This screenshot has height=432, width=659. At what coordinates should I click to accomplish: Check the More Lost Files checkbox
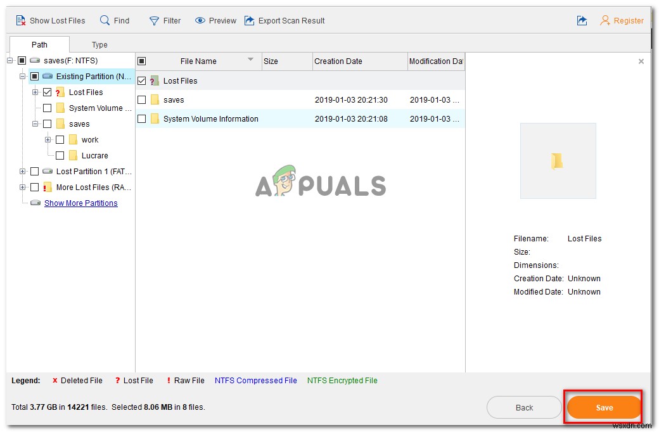pyautogui.click(x=34, y=187)
